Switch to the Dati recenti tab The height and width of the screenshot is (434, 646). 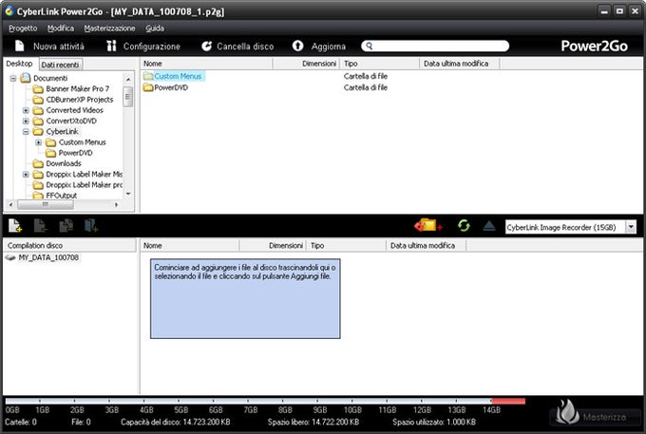(x=60, y=65)
